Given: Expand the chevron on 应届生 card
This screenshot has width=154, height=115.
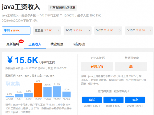Looking at the screenshot, I should (59, 30).
